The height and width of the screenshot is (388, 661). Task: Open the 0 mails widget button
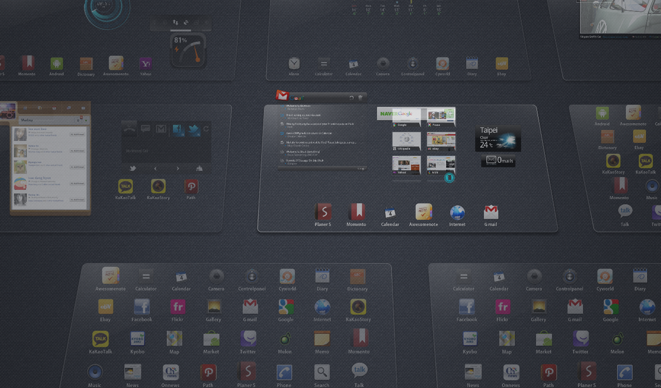[x=498, y=160]
